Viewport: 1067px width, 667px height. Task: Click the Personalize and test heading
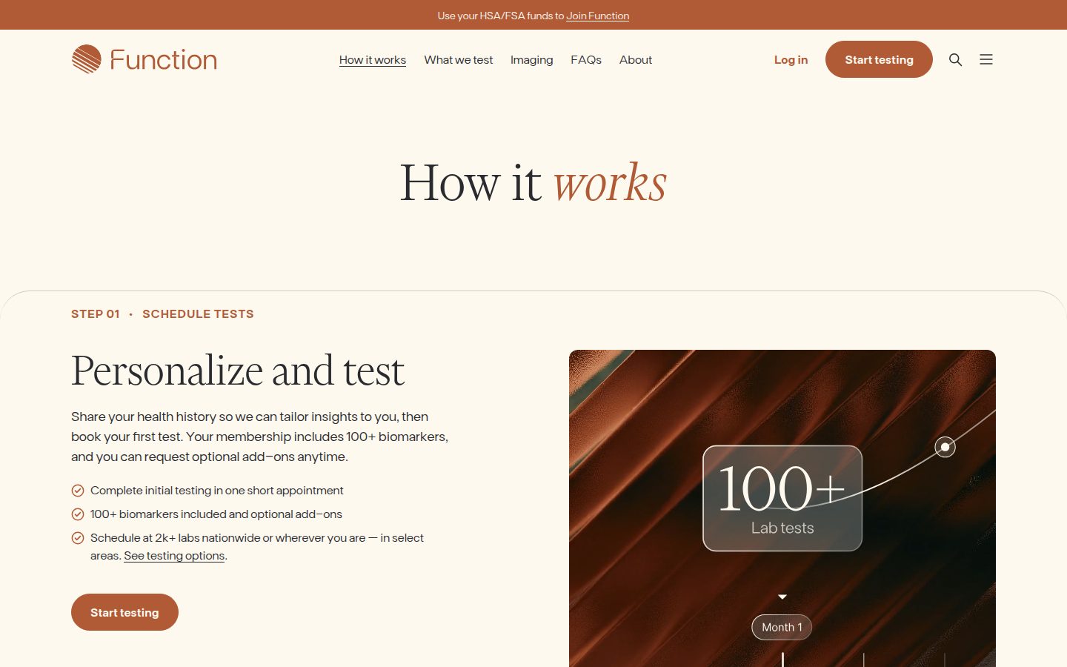pyautogui.click(x=238, y=371)
